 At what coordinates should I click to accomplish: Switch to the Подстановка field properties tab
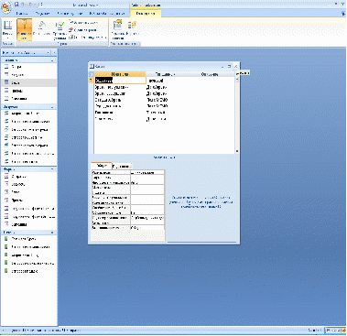pyautogui.click(x=122, y=167)
